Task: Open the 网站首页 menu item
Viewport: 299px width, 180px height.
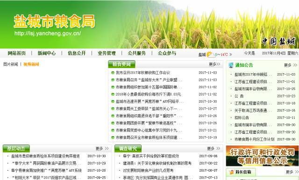Action: tap(17, 53)
